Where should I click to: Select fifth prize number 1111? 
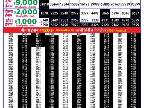point(25,48)
